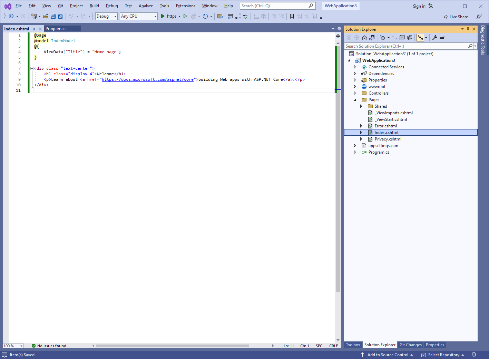This screenshot has width=489, height=359.
Task: Open the Build menu
Action: pyautogui.click(x=94, y=6)
